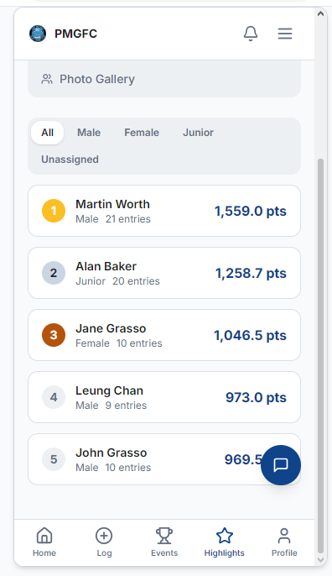Click the gold rank 1 badge
Screen dimensions: 332x576
click(x=54, y=211)
